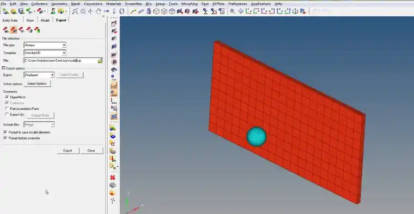
Task: Select the circle zoom magnifier icon
Action: (x=83, y=11)
